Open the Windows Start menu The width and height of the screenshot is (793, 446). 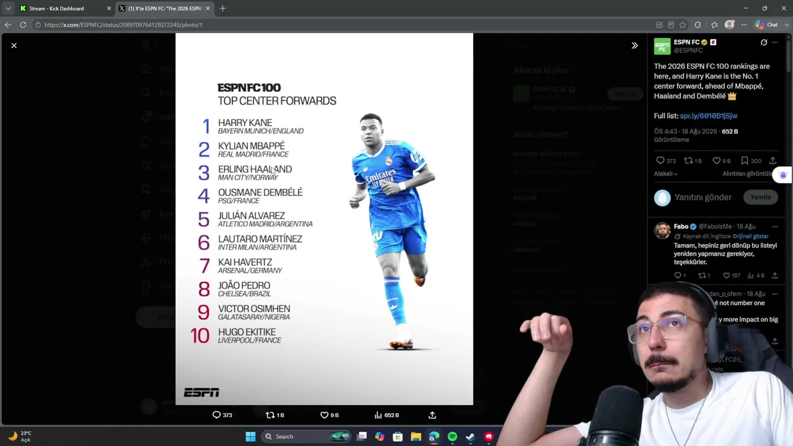pyautogui.click(x=250, y=437)
